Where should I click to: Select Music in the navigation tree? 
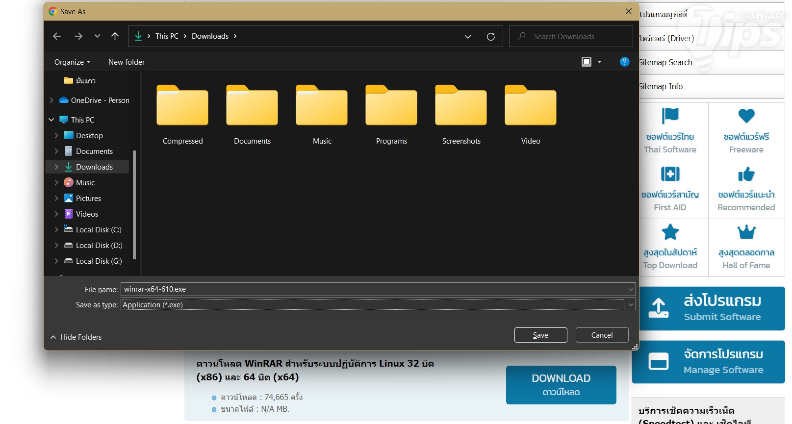85,182
